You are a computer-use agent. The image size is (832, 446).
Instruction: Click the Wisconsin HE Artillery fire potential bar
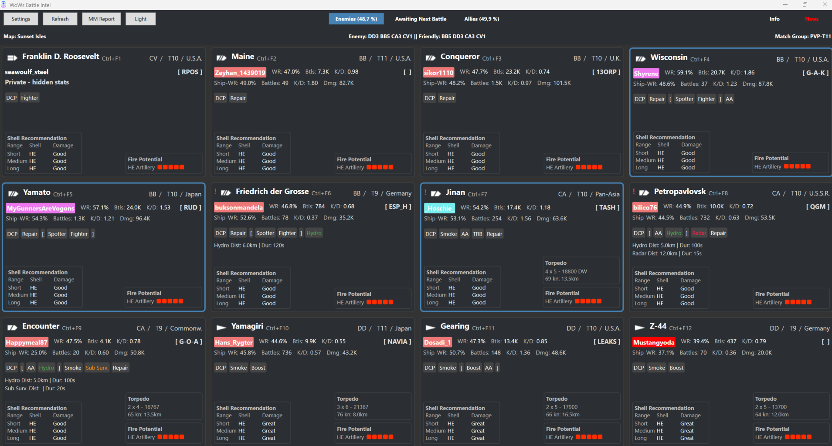pyautogui.click(x=797, y=166)
